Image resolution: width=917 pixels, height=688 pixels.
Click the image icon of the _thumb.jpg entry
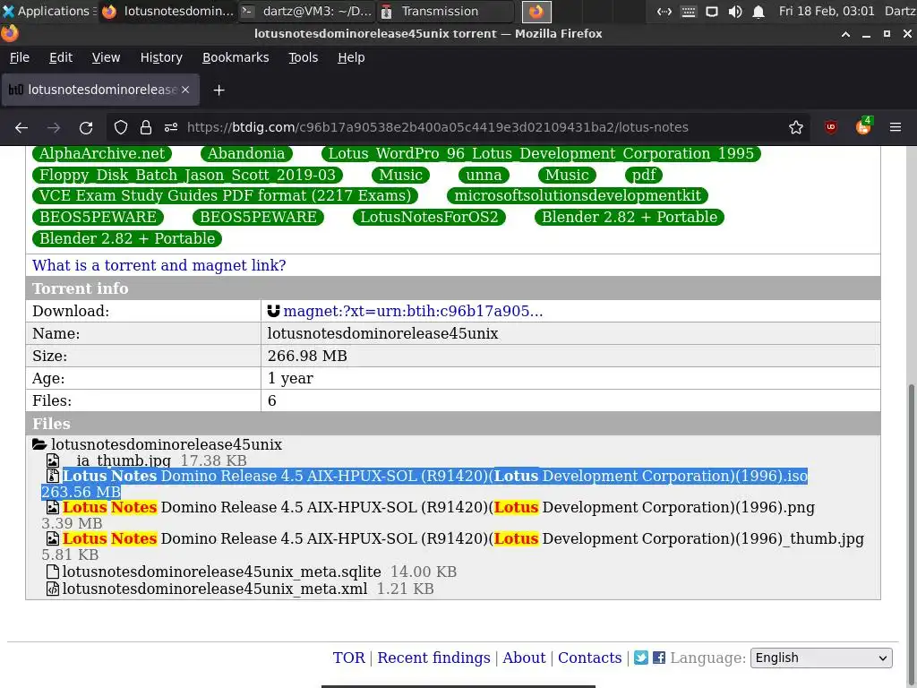(x=53, y=538)
